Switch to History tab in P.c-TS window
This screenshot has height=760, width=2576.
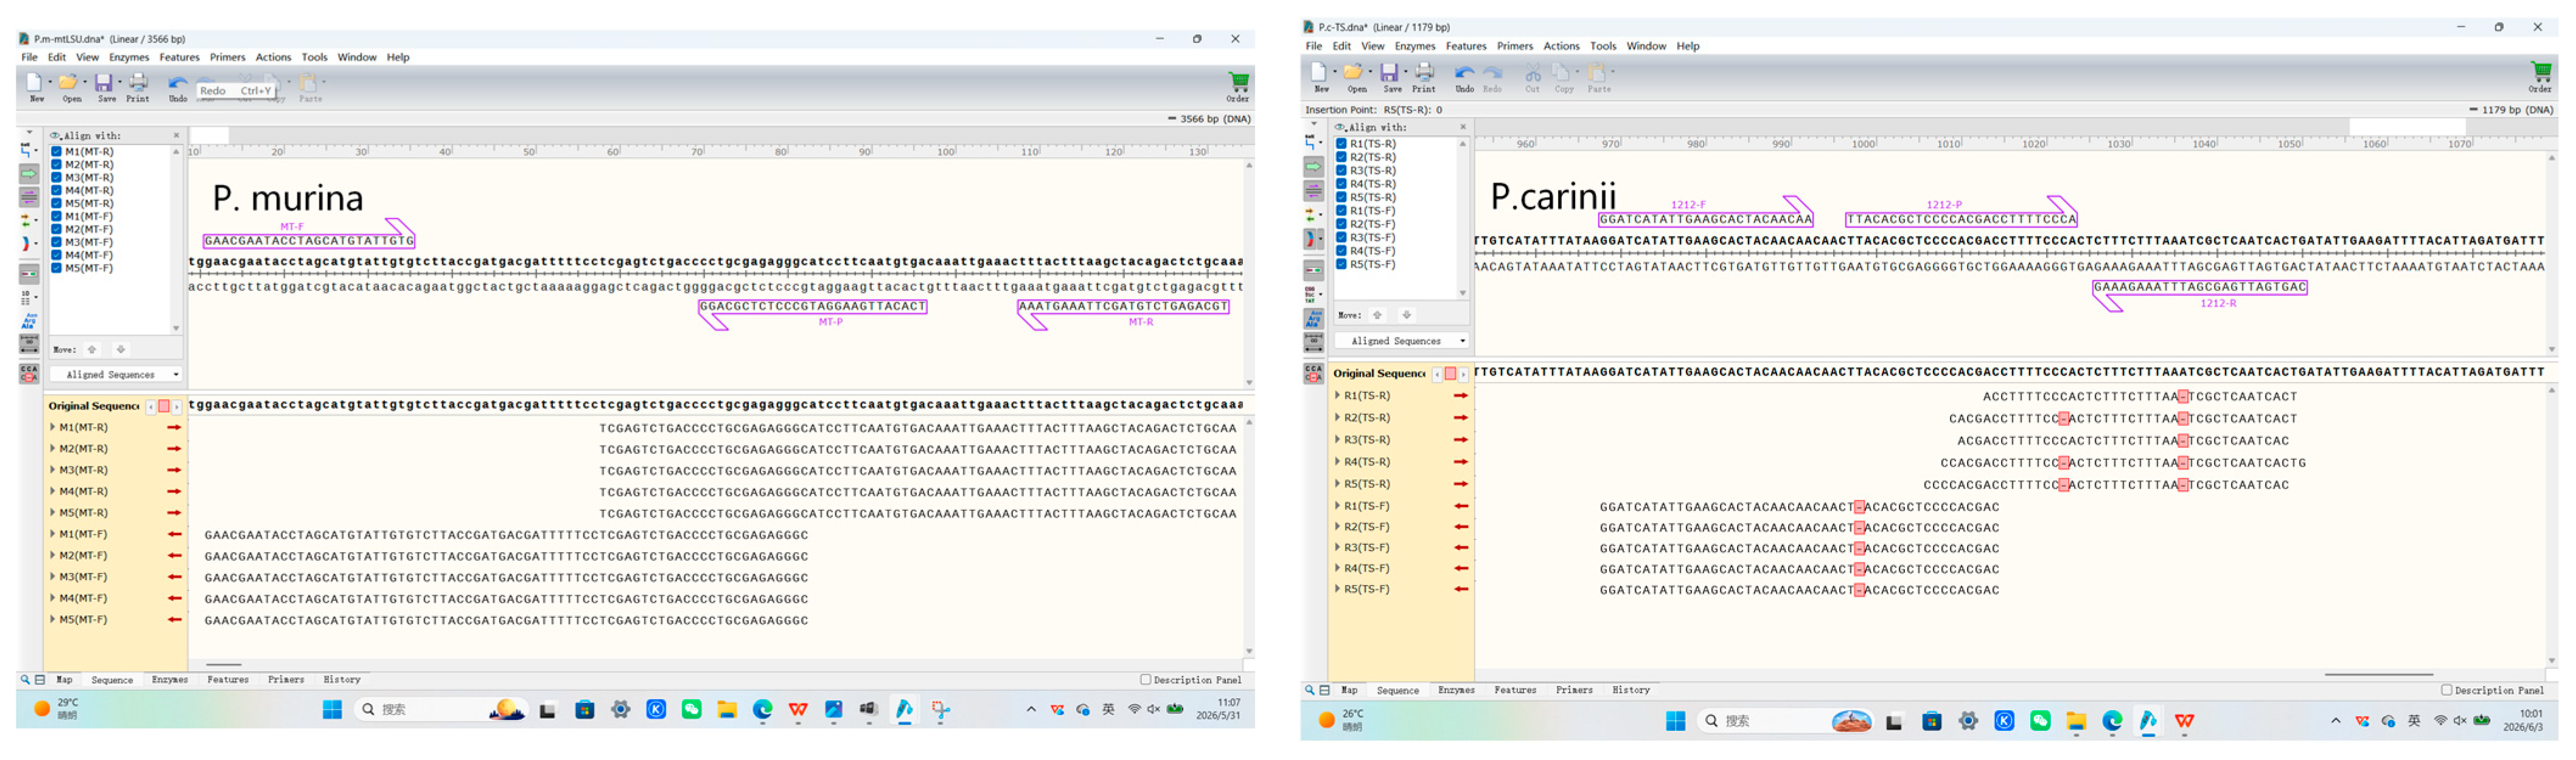click(1631, 690)
